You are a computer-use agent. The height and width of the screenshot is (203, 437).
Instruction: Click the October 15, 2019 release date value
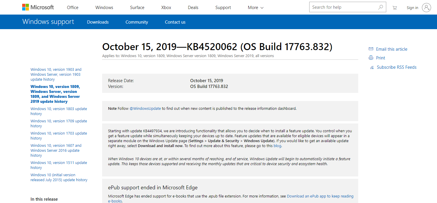click(207, 81)
